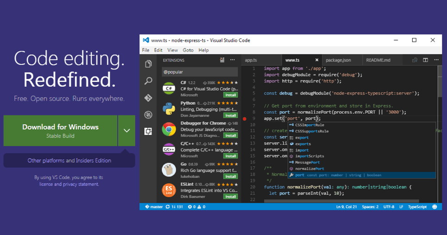Switch to the app.ts tab
Image resolution: width=447 pixels, height=235 pixels.
coord(261,60)
